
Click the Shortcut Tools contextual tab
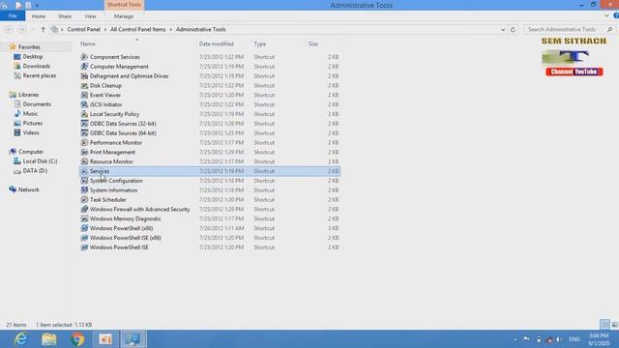point(124,5)
